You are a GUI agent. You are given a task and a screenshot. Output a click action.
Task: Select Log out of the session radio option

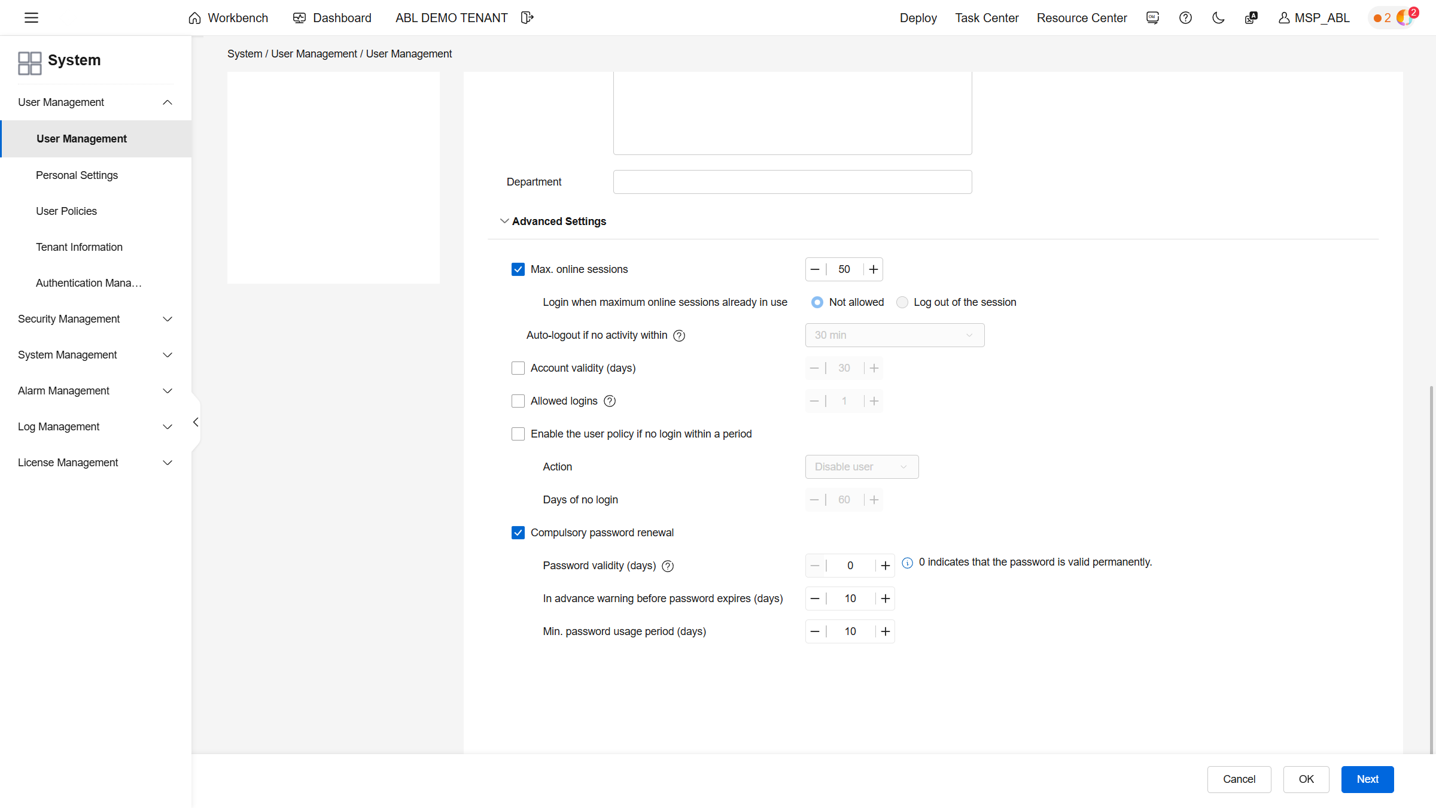[x=902, y=302]
